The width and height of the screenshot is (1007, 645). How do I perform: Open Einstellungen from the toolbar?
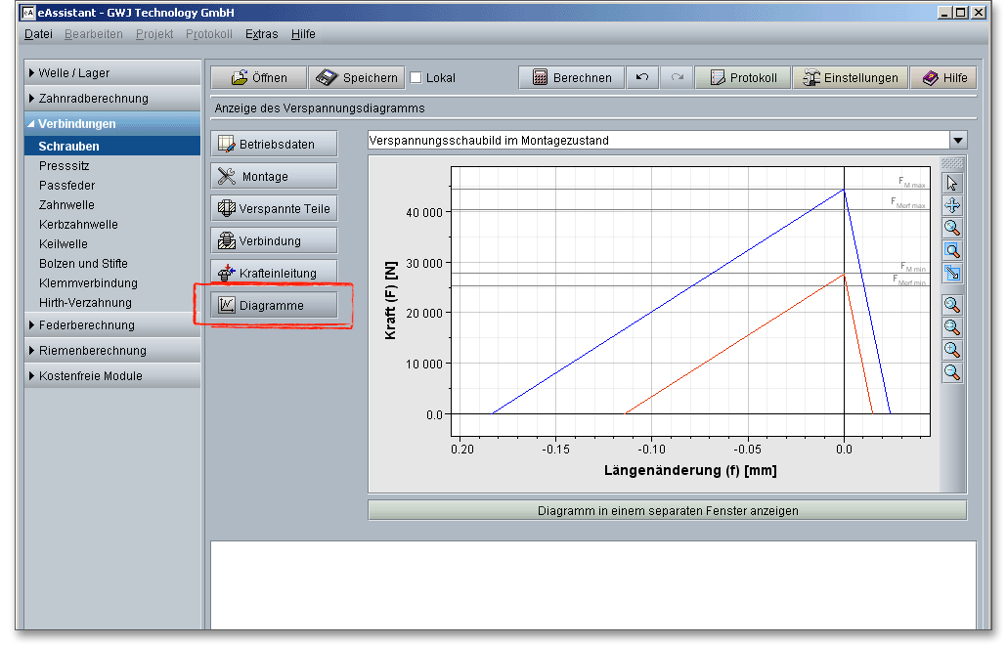click(x=849, y=78)
